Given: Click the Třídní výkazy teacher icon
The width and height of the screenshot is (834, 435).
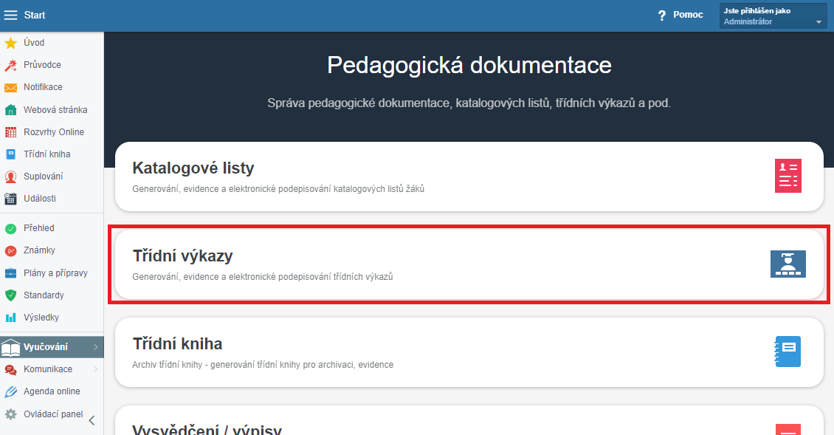Looking at the screenshot, I should pos(788,264).
